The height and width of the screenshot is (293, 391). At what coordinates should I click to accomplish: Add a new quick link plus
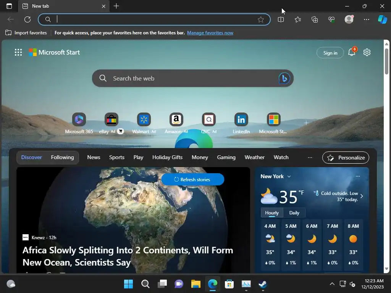pos(306,122)
